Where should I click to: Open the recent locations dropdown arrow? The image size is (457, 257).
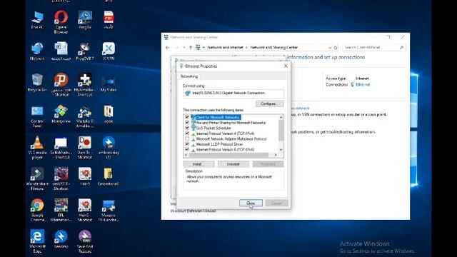click(184, 48)
